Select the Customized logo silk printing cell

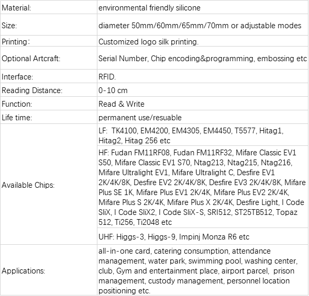203,41
